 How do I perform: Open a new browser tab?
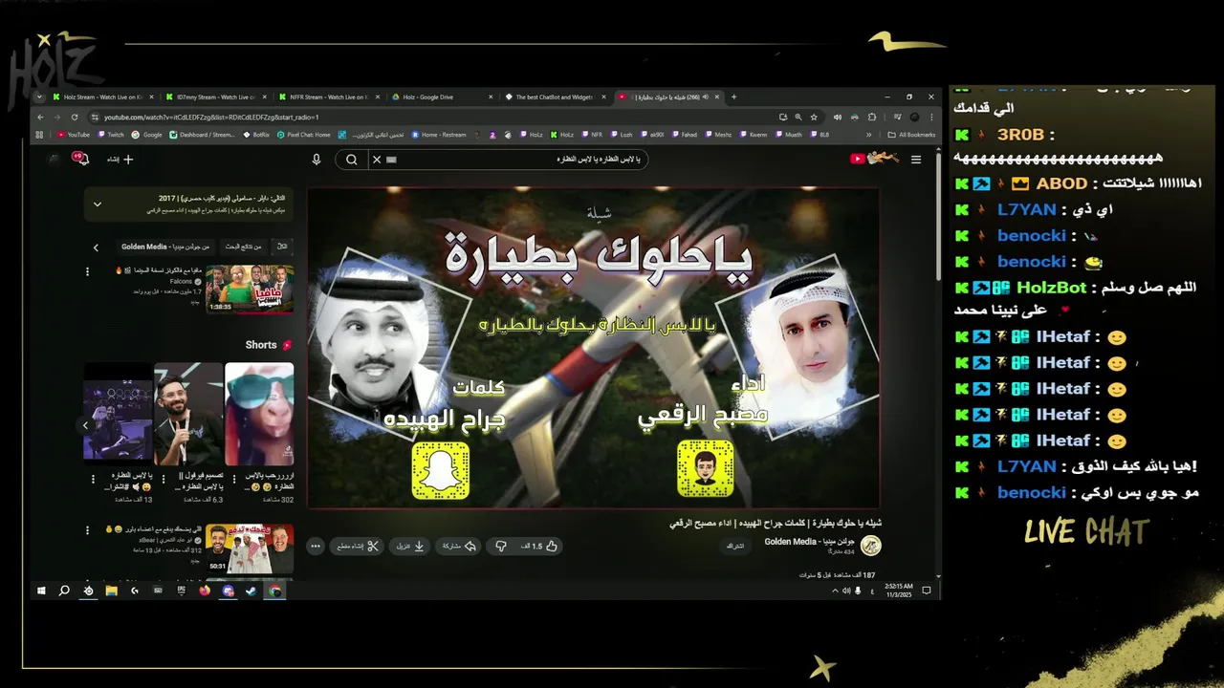pos(734,97)
